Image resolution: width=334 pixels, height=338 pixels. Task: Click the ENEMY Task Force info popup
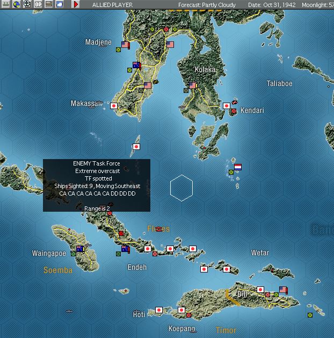point(97,185)
